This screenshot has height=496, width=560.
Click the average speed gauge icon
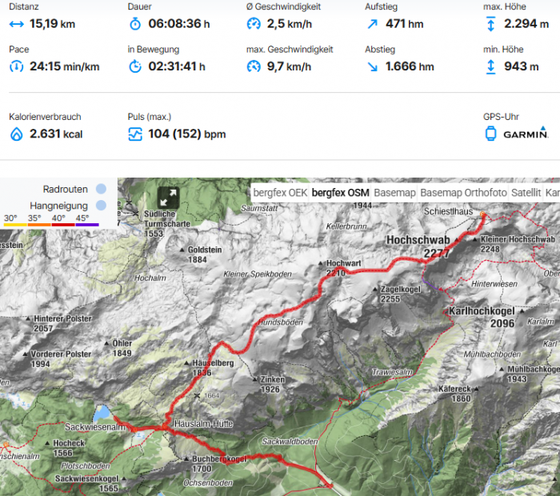(x=254, y=24)
